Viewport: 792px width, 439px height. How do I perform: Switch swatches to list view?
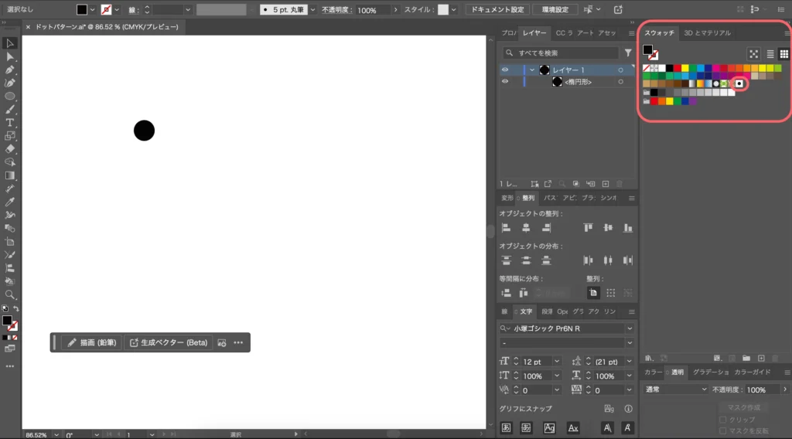(770, 54)
